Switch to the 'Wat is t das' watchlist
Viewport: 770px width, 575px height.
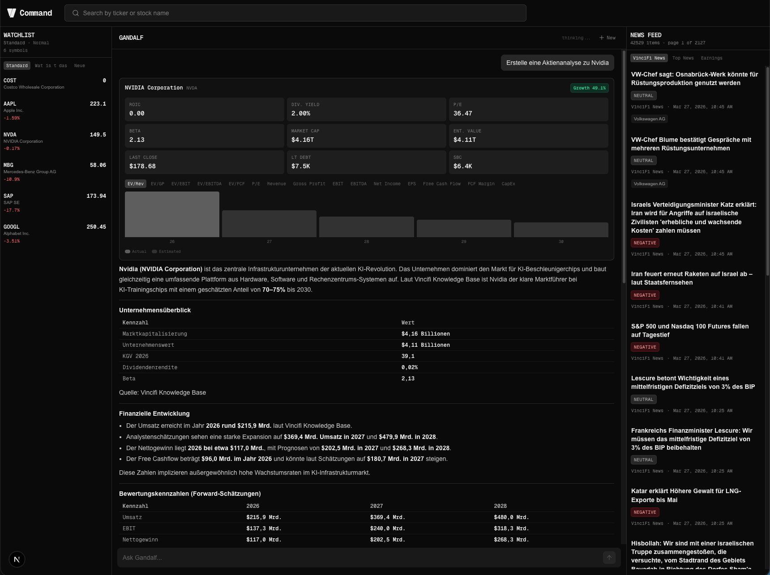coord(51,66)
